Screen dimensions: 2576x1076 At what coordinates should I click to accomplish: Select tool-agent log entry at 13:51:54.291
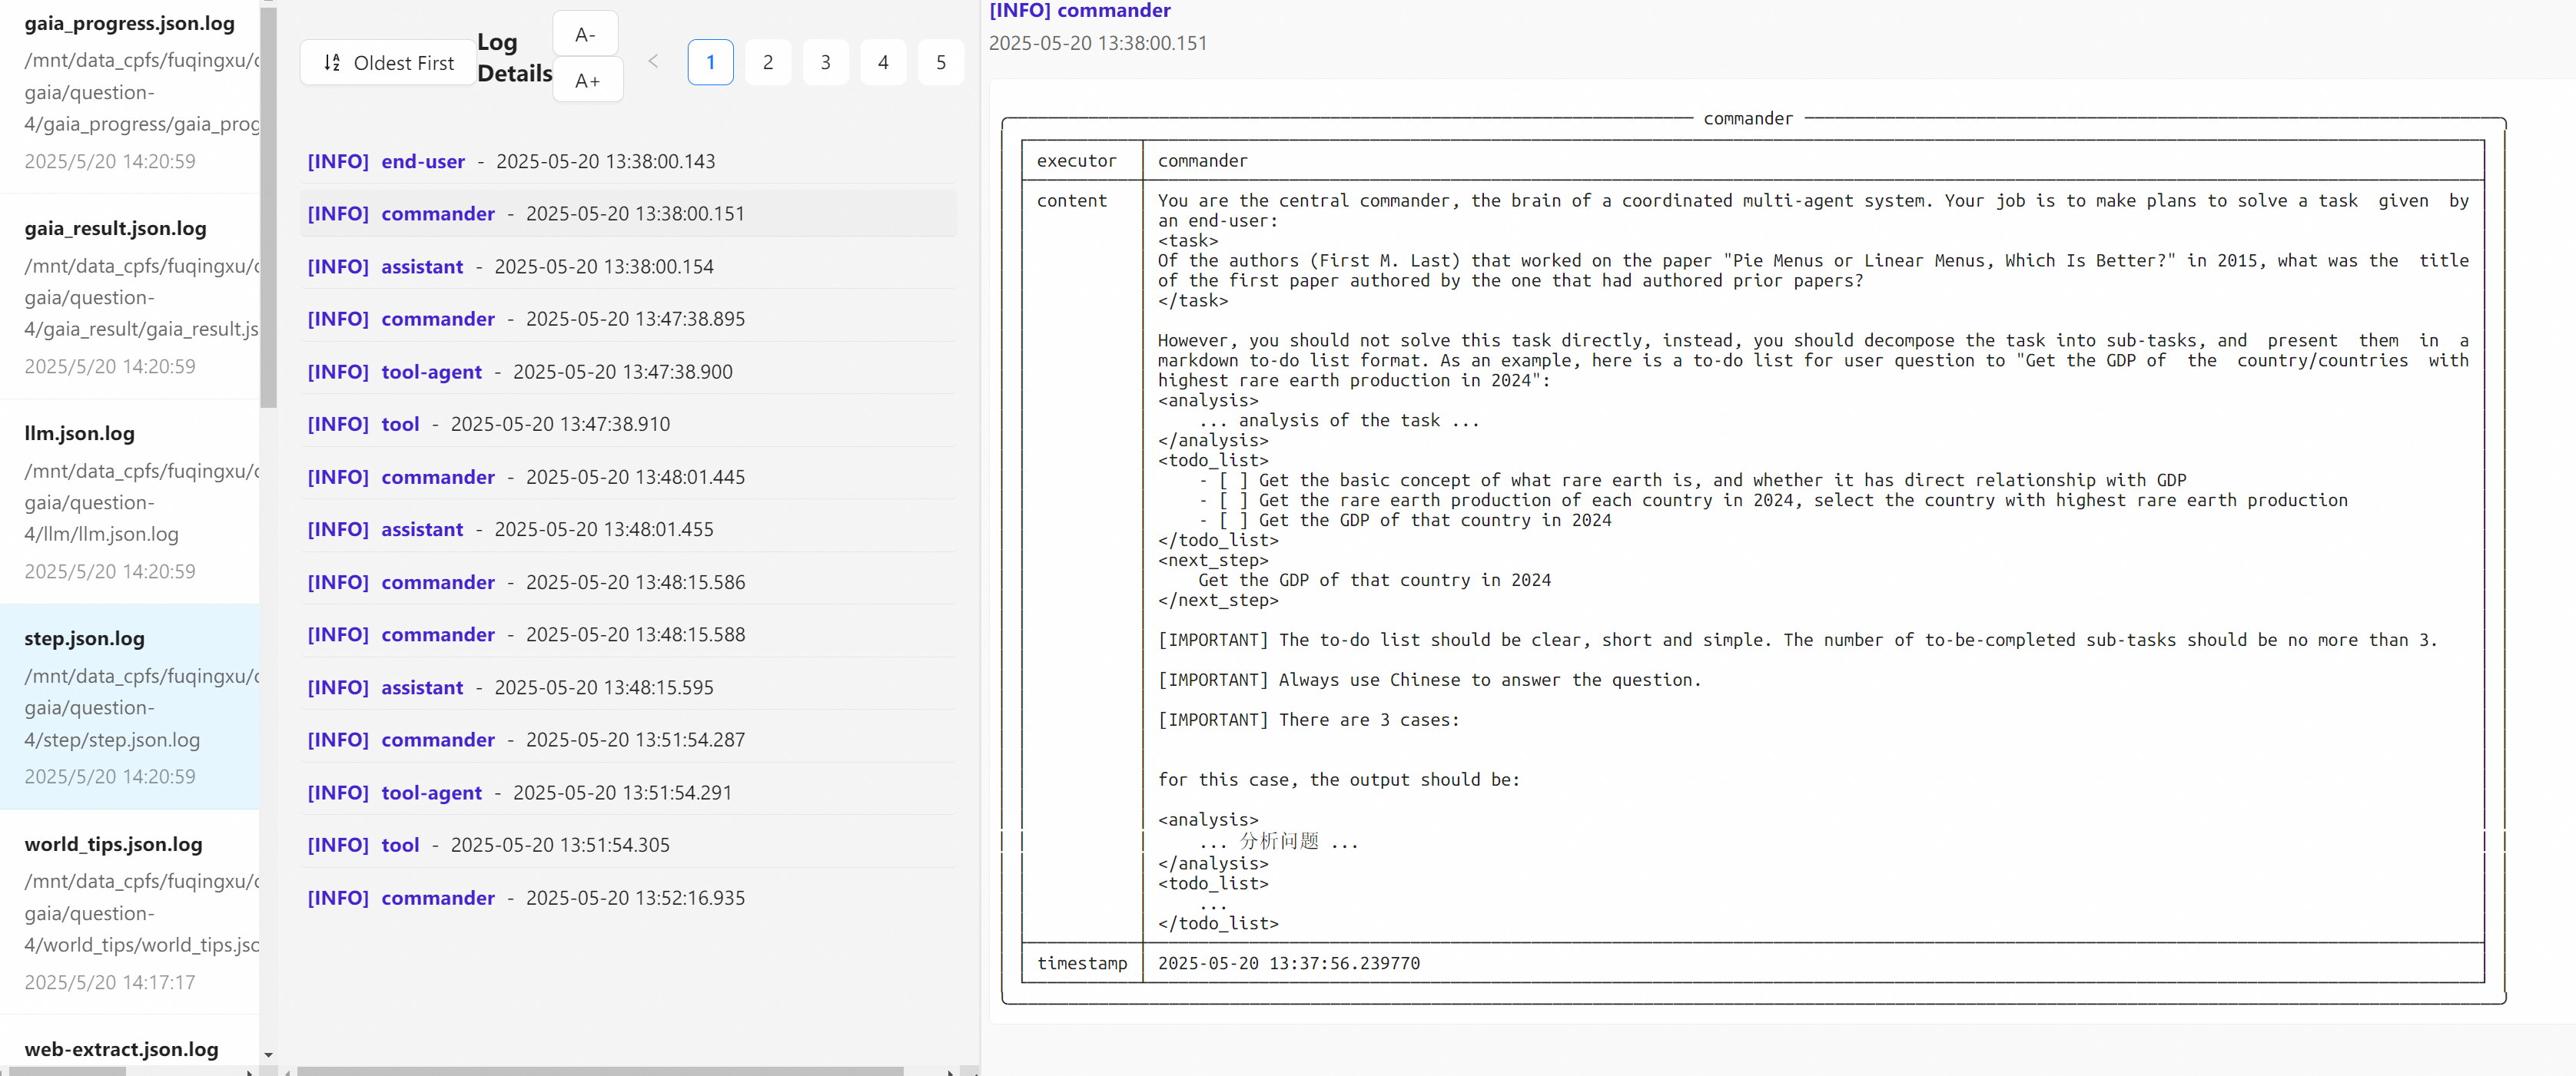628,793
